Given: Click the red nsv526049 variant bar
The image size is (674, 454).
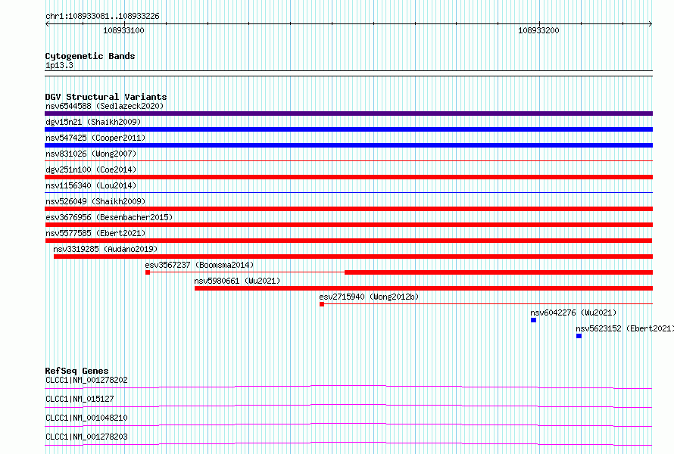Looking at the screenshot, I should [348, 209].
